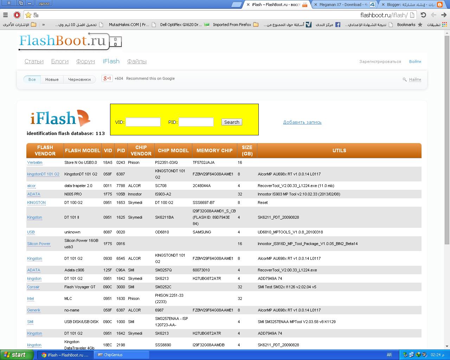Select the Черновики filter
450x360 pixels.
tap(79, 79)
